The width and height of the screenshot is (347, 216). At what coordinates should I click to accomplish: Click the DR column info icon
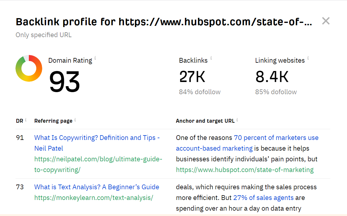point(26,120)
